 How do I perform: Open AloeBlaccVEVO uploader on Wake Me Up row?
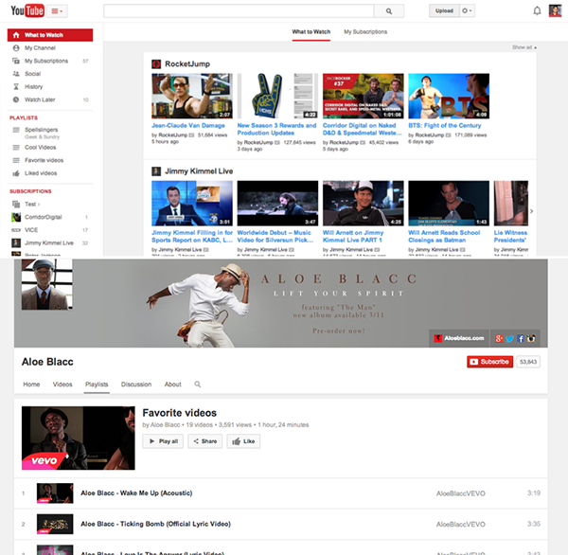[x=460, y=493]
